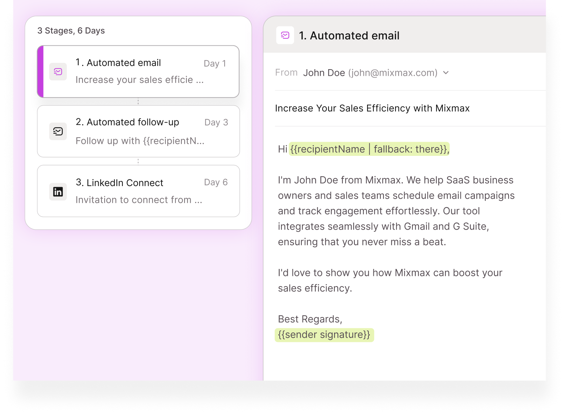Click the 'Best Regards,' line in email body
The image size is (565, 415).
click(310, 319)
